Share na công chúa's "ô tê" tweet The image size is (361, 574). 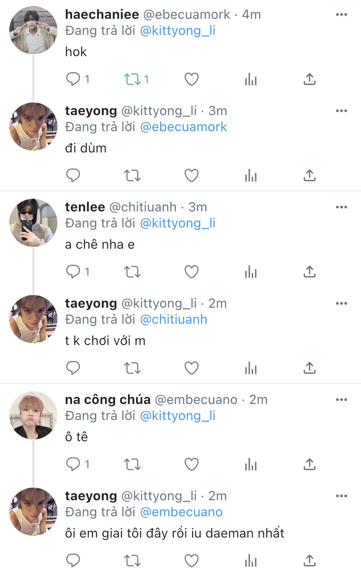coord(309,464)
